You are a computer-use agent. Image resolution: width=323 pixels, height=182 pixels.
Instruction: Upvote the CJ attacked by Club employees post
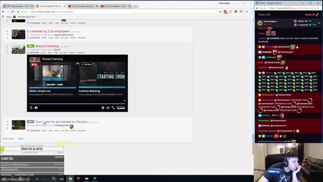coord(8,31)
